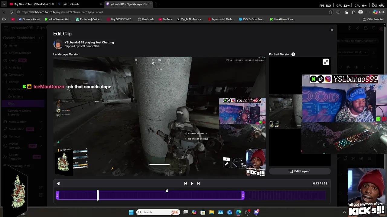
Task: Open the Handmade bookmark
Action: coord(146,19)
